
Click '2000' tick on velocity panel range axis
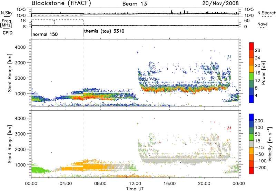(x=20, y=149)
